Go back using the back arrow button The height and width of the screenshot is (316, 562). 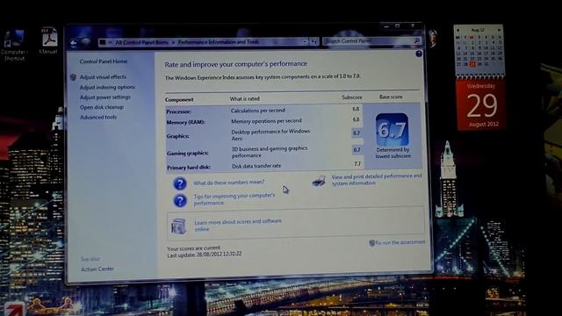tap(74, 43)
